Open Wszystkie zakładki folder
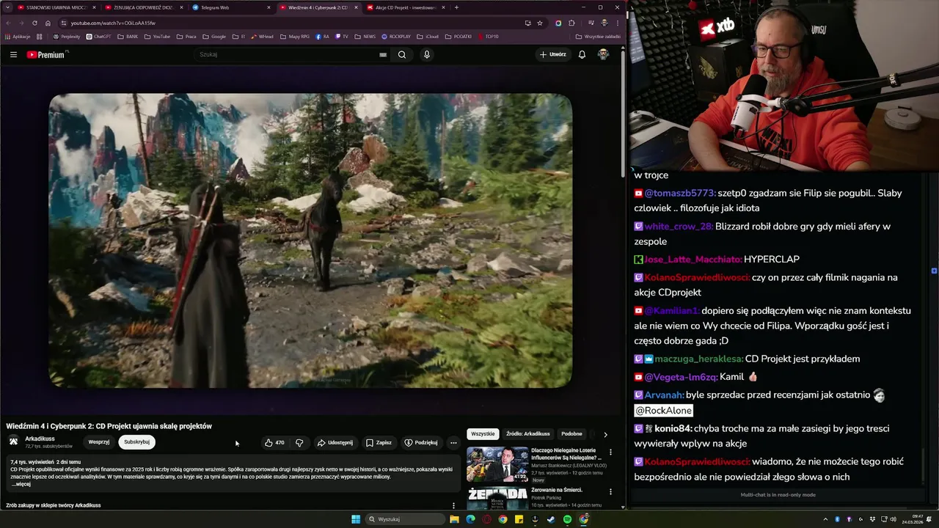 tap(598, 36)
